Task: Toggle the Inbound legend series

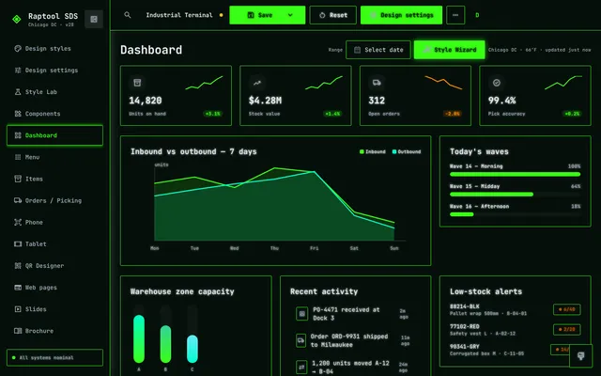Action: click(x=373, y=151)
